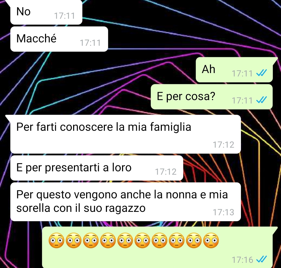Screen dimensions: 281x268
Task: Click the 17:13 timestamp on nonna message
Action: tap(223, 212)
